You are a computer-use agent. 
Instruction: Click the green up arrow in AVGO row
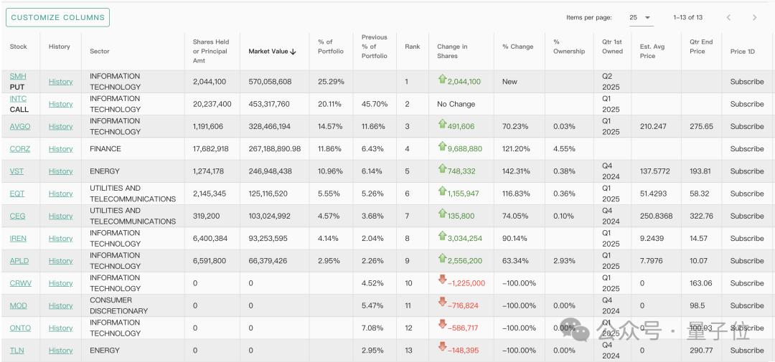[442, 123]
